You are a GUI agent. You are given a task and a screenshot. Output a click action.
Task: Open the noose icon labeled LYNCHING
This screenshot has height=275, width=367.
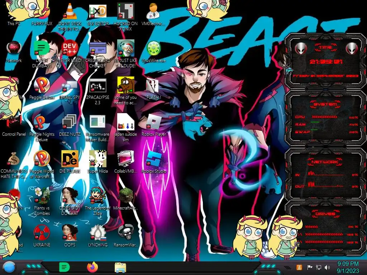[98, 236]
